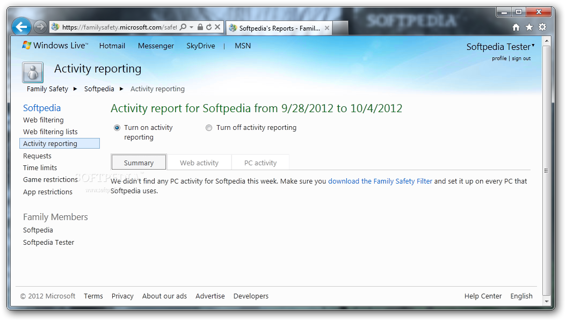566x321 pixels.
Task: Select Activity reporting in sidebar
Action: point(60,143)
